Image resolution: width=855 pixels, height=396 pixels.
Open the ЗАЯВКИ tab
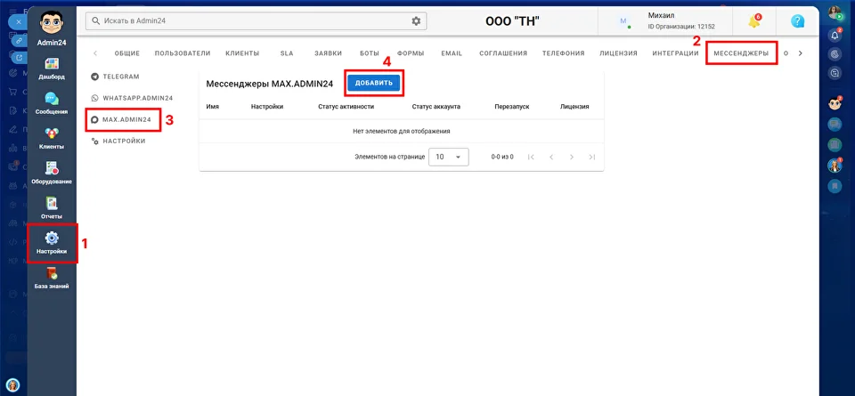pyautogui.click(x=329, y=53)
